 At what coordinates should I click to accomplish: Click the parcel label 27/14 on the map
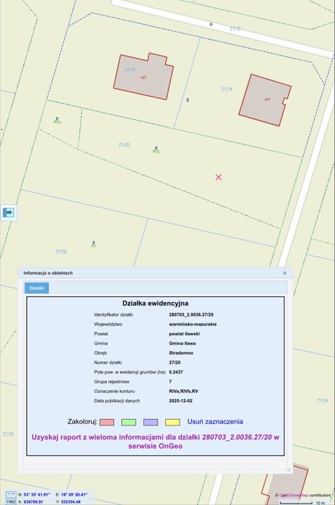pos(227,89)
